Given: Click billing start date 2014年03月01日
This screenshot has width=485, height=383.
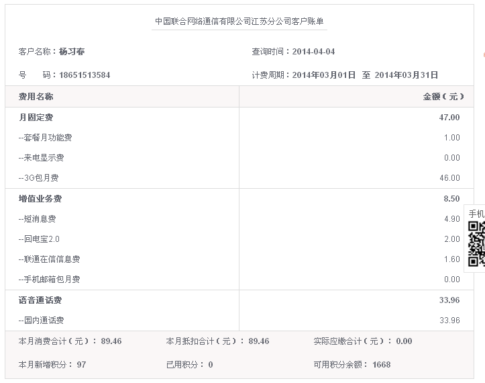Looking at the screenshot, I should point(324,75).
